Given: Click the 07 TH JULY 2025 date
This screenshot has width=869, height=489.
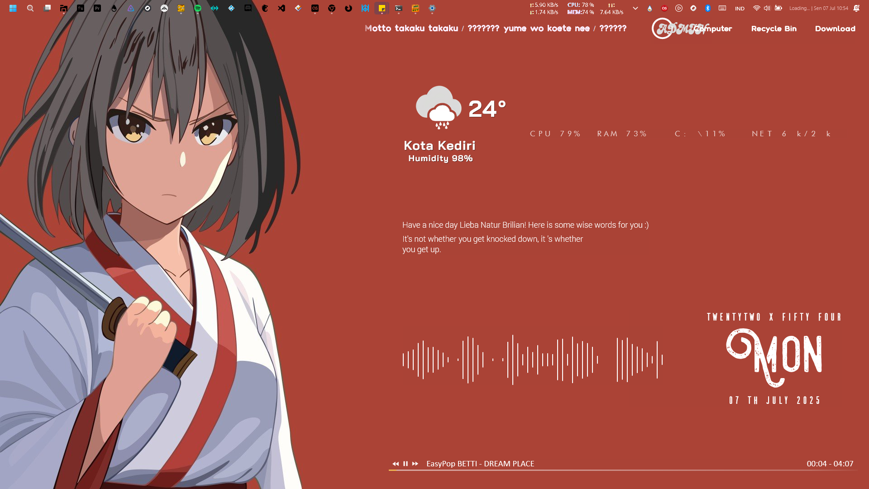Looking at the screenshot, I should tap(774, 400).
